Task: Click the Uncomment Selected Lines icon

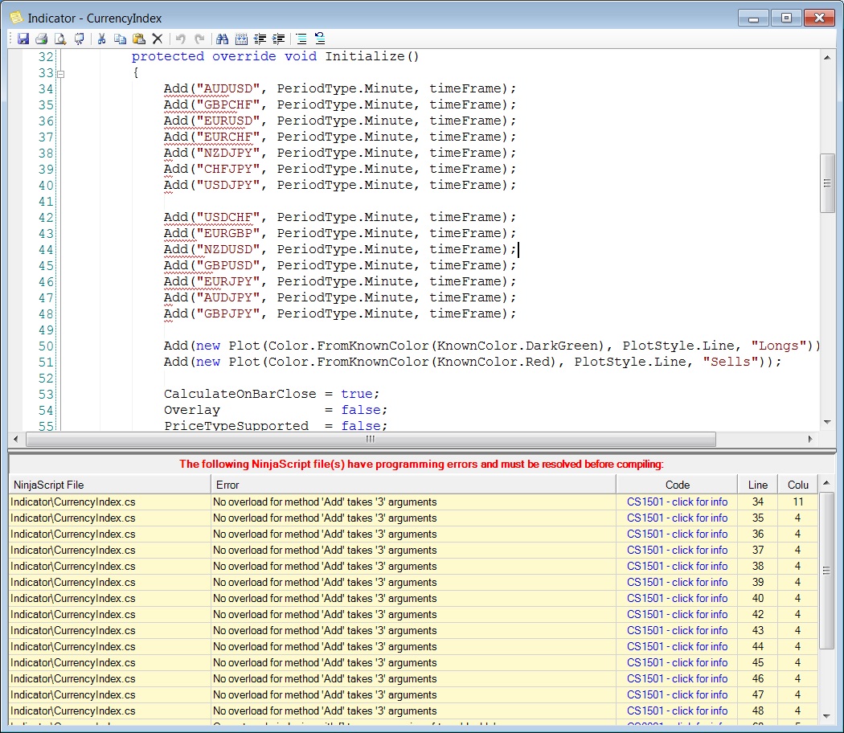Action: [x=320, y=39]
